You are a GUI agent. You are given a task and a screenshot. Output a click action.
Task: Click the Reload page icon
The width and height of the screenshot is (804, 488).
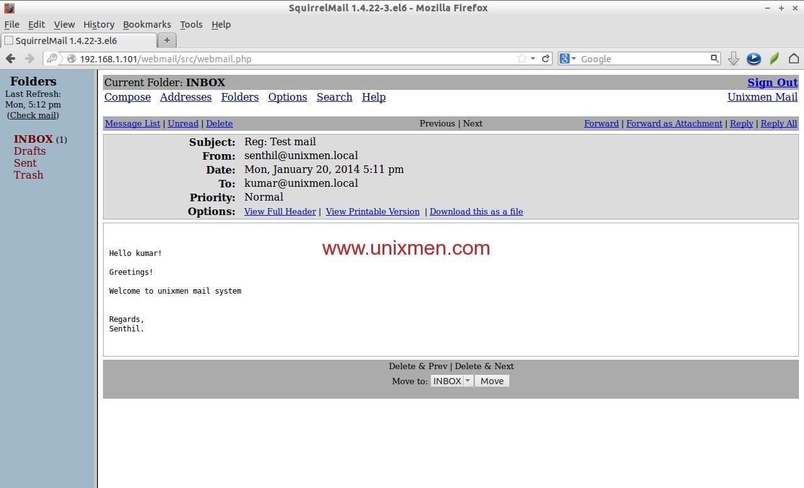546,58
